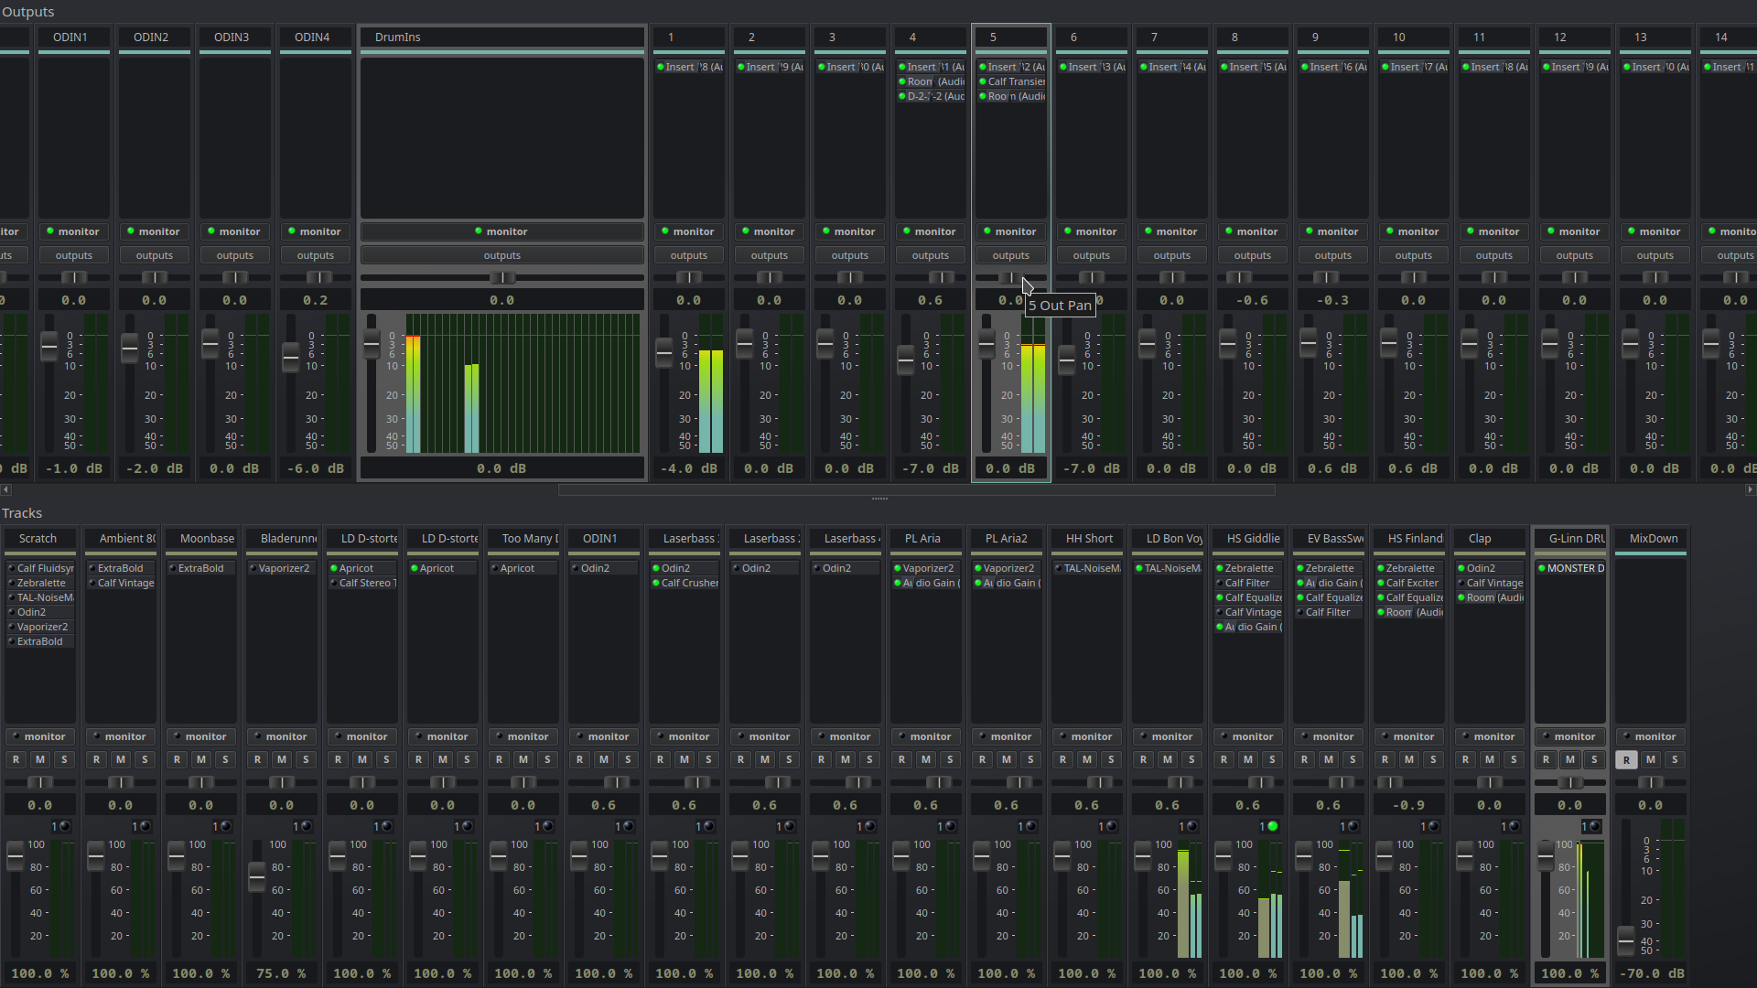The height and width of the screenshot is (988, 1757).
Task: Mute the Scratch track
Action: pos(40,759)
